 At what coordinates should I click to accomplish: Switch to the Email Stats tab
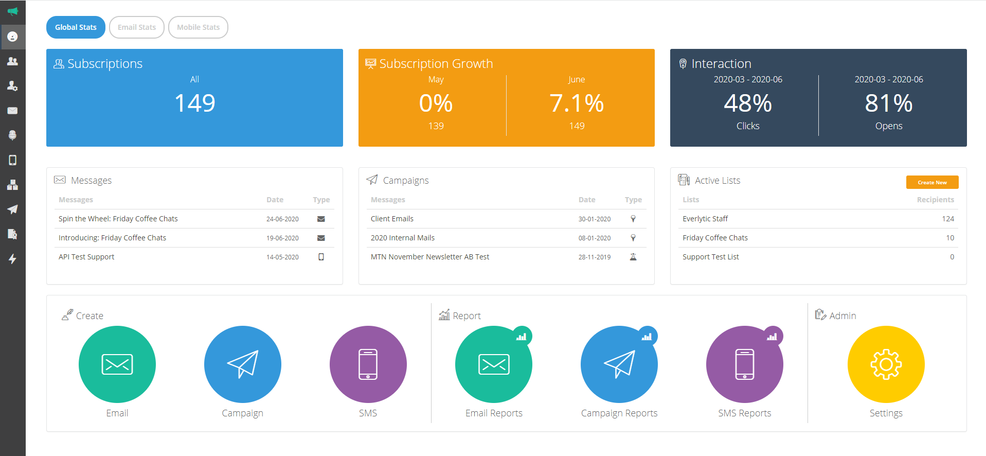(137, 27)
